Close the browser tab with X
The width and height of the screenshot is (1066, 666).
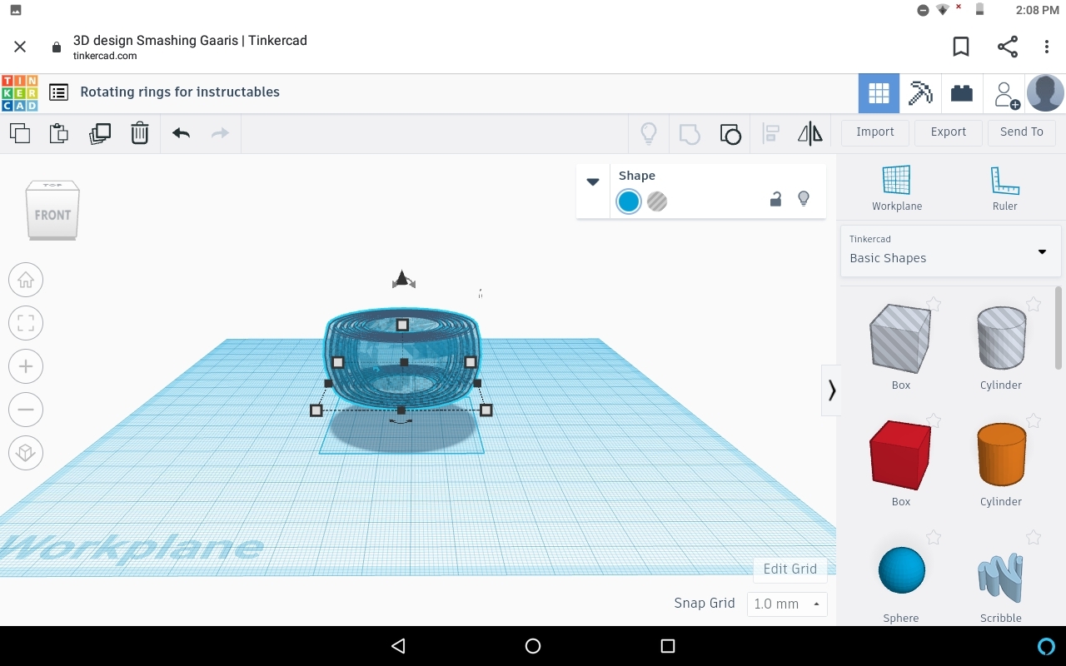coord(20,47)
